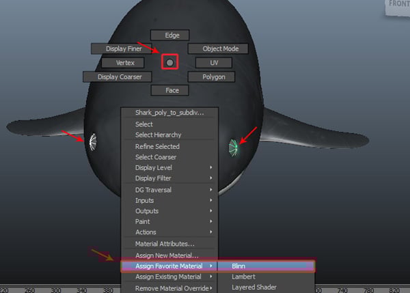This screenshot has height=293, width=410.
Task: Choose Edge in the marking menu
Action: coord(169,35)
